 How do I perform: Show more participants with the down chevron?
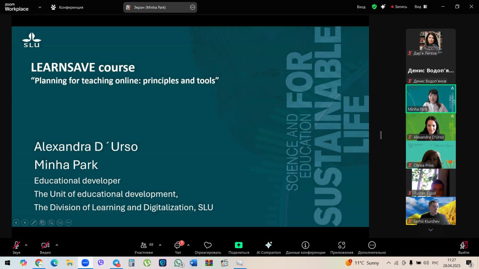point(431,230)
